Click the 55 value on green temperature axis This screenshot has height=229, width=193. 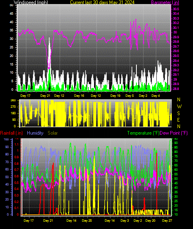tap(176, 174)
